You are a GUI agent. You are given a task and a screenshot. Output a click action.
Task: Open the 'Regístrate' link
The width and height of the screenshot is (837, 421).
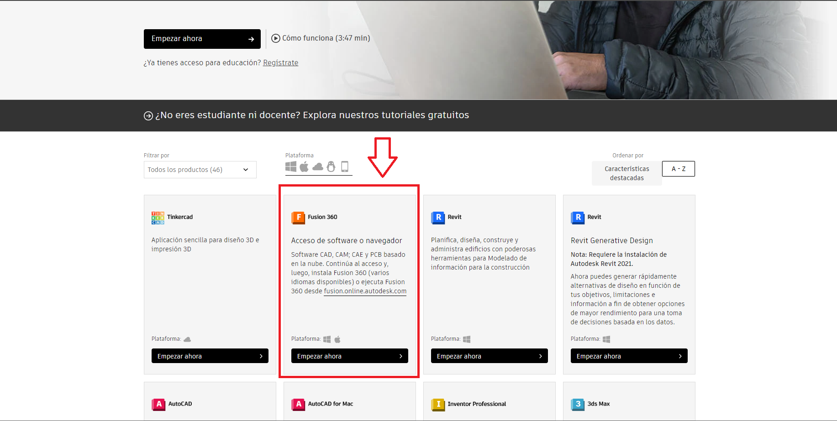(281, 63)
